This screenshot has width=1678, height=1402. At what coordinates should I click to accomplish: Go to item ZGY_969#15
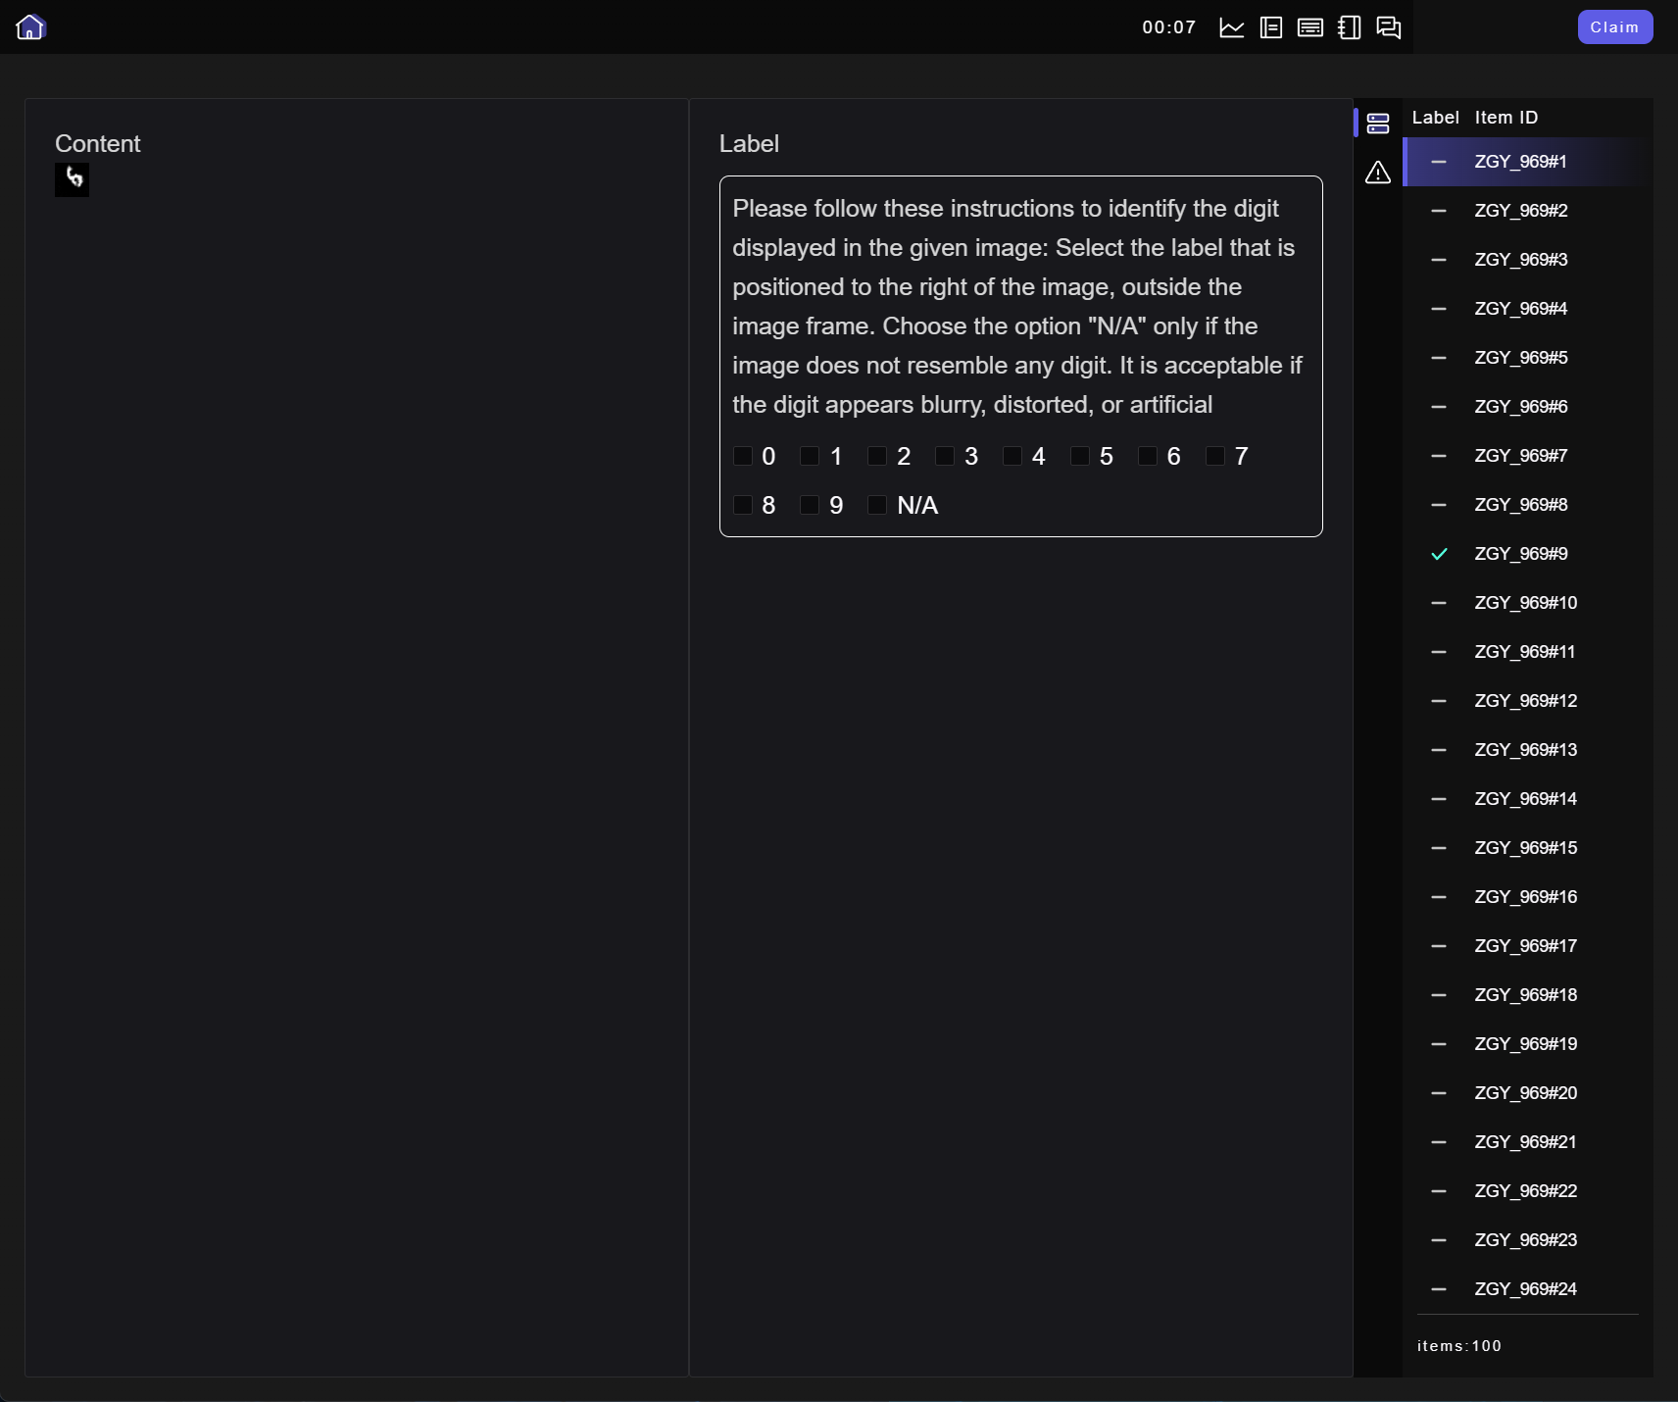[x=1525, y=848]
